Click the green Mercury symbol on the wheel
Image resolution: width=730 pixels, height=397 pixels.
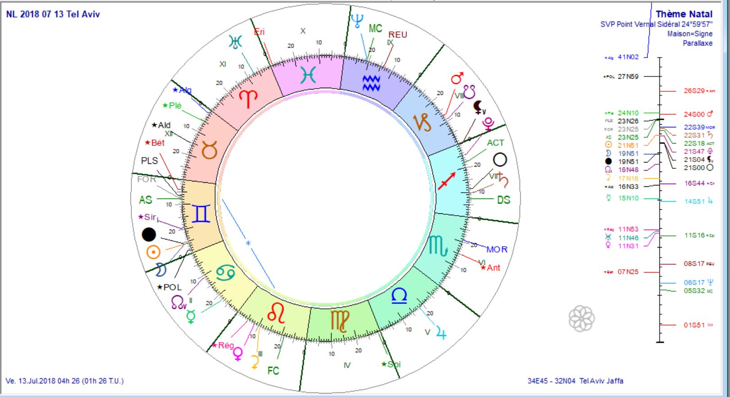(x=191, y=316)
